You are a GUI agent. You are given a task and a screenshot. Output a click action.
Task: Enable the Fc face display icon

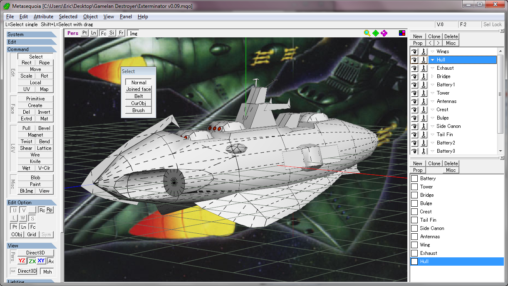(x=103, y=33)
